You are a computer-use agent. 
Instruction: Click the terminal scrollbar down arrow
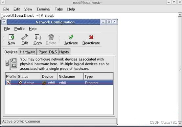point(180,123)
